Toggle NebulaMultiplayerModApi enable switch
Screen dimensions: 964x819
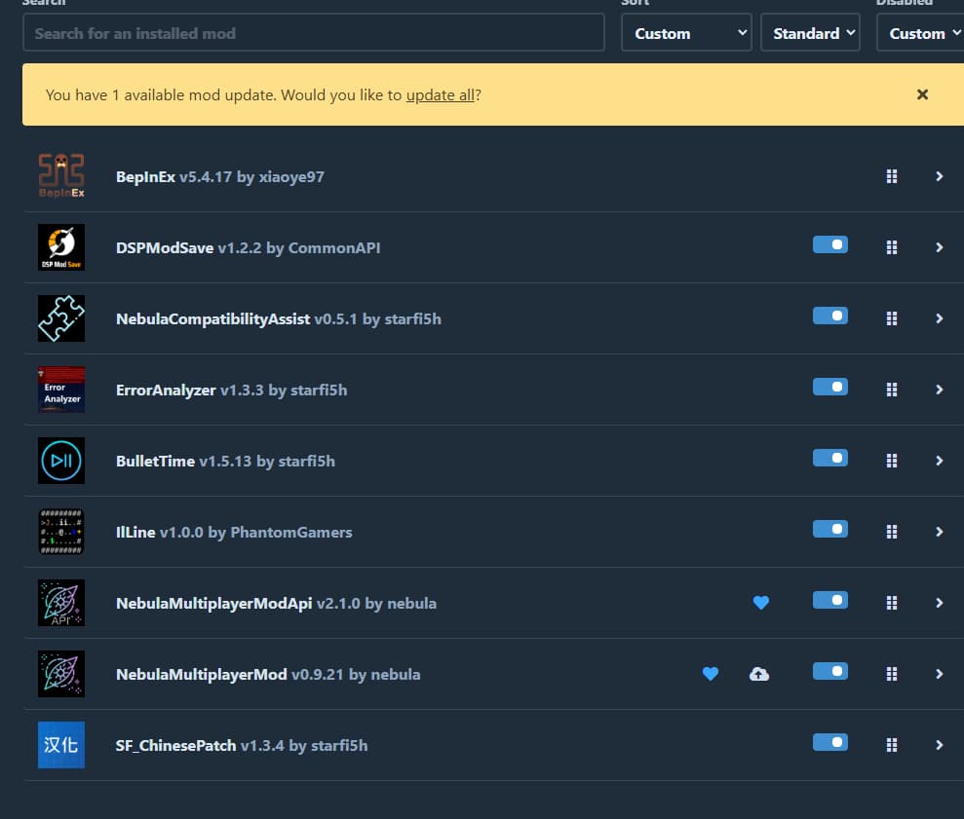coord(829,600)
